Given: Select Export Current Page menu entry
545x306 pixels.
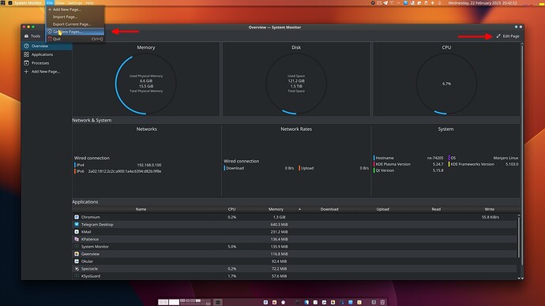Looking at the screenshot, I should 72,24.
